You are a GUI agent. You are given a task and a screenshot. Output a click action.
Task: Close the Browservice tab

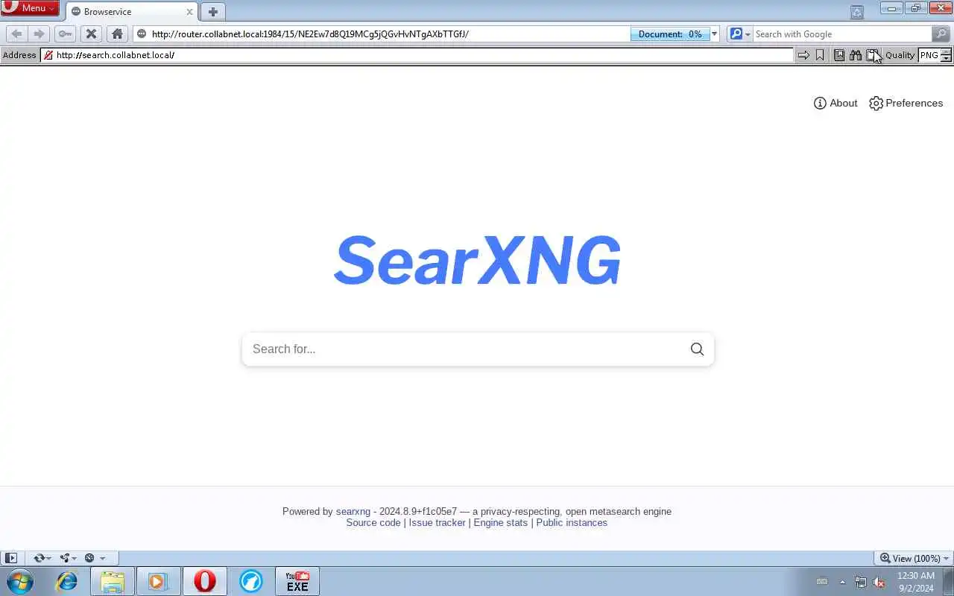[x=189, y=12]
